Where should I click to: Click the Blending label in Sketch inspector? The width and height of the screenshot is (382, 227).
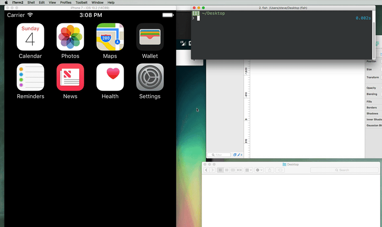pos(372,94)
